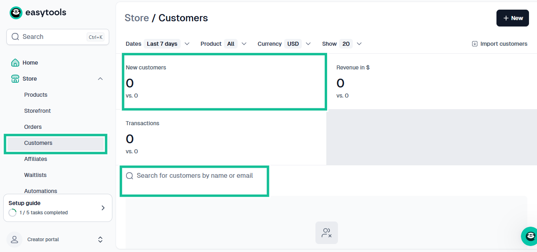Open the Show 20 results dropdown
Screen dimensions: 537x252
346,43
